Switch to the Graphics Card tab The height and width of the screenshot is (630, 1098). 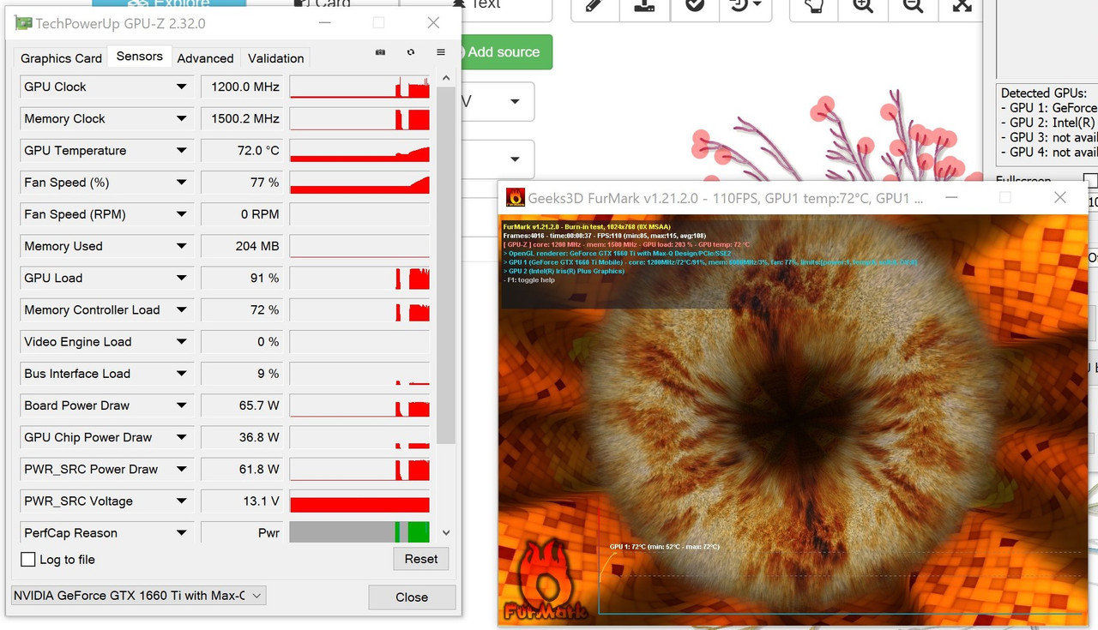tap(60, 57)
